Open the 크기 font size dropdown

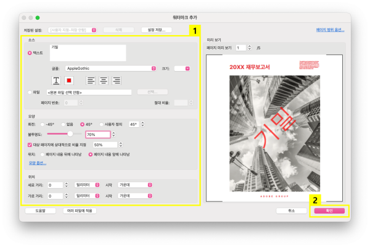click(x=182, y=69)
